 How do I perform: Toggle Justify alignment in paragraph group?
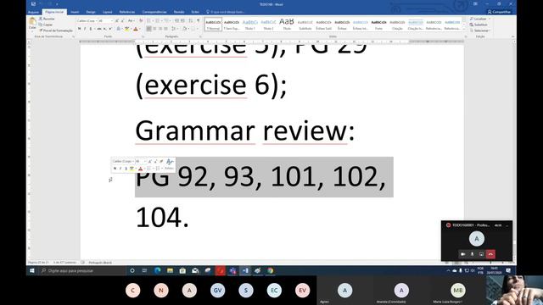pos(166,29)
